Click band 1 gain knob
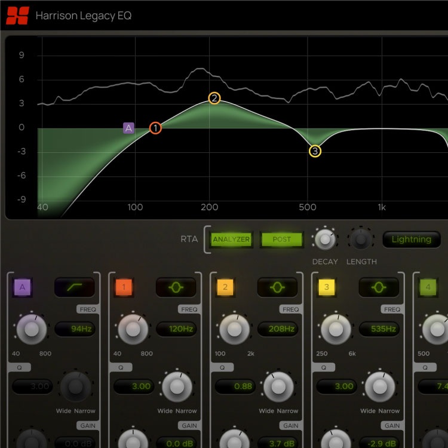448x448 pixels. tap(133, 439)
